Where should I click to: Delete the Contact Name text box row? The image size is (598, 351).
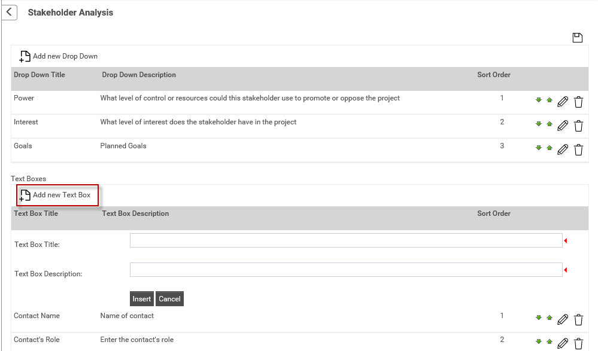pyautogui.click(x=579, y=319)
